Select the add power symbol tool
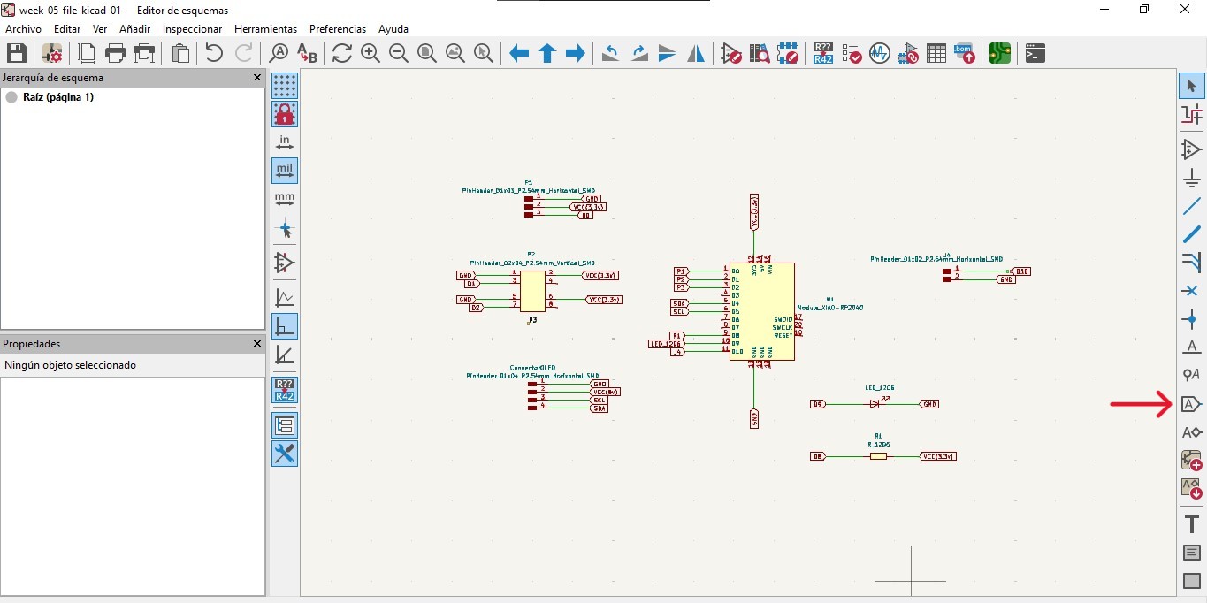 [x=1191, y=178]
